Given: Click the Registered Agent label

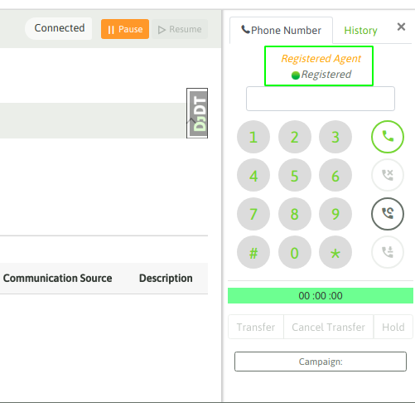Looking at the screenshot, I should click(321, 59).
